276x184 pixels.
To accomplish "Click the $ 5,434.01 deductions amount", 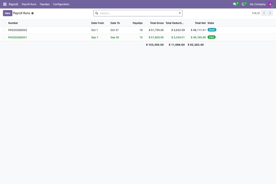I will click(178, 37).
